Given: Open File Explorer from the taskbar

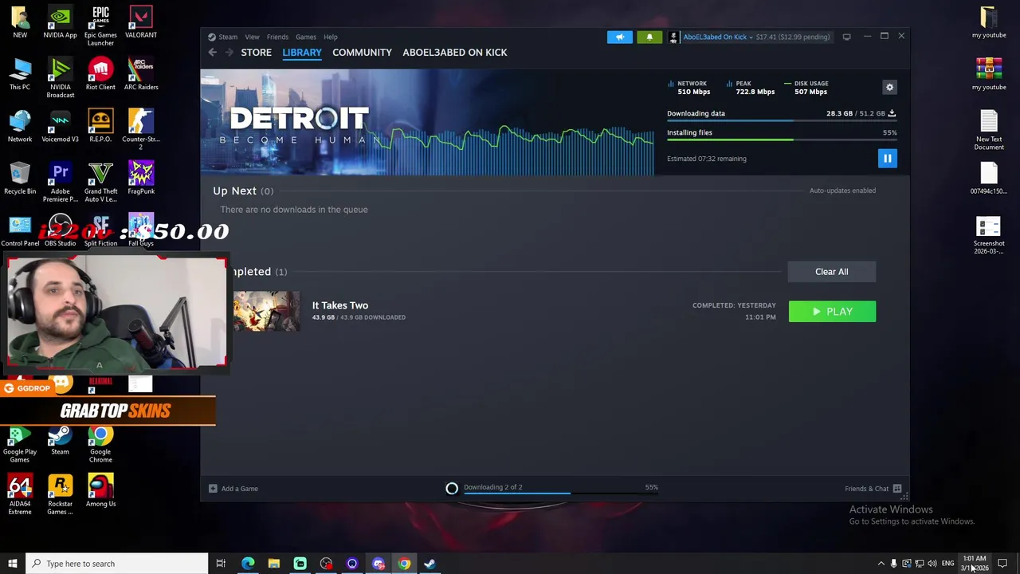Looking at the screenshot, I should tap(273, 564).
